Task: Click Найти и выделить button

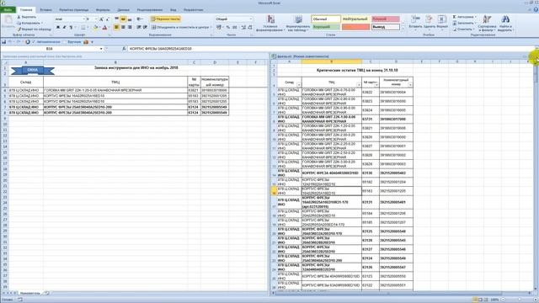Action: [x=505, y=23]
